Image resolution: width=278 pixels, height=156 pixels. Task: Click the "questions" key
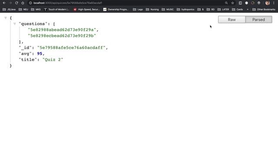33,24
